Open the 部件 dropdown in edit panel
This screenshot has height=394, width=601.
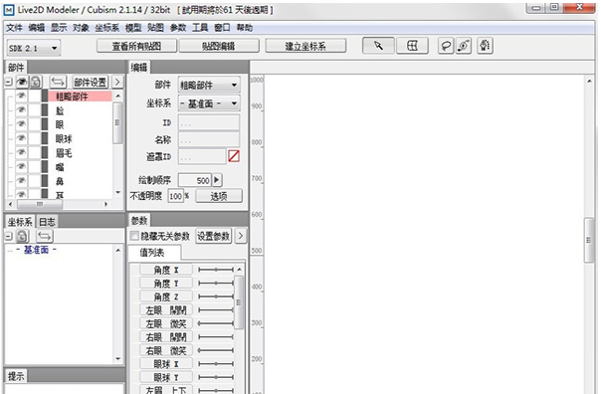click(x=209, y=86)
